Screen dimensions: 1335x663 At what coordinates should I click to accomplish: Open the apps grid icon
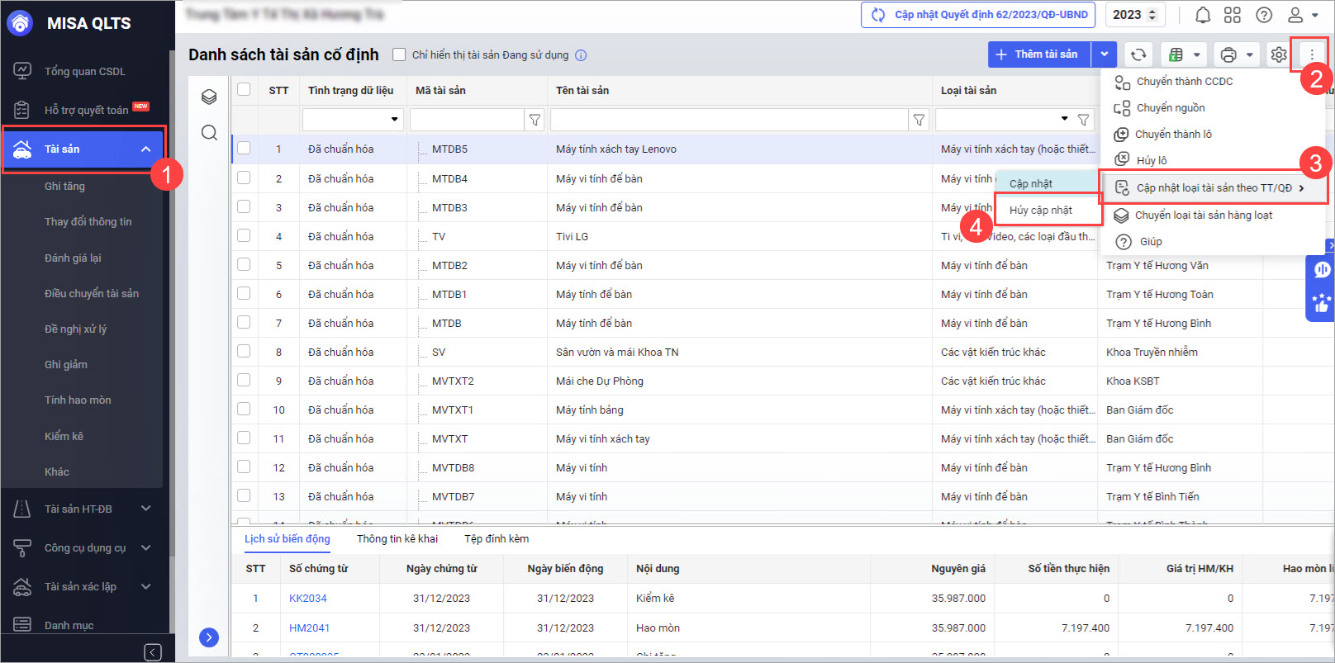click(x=1233, y=15)
